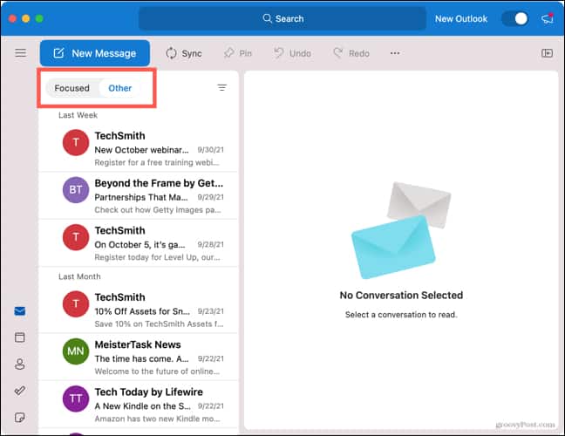Toggle the reading pane layout icon
This screenshot has height=436, width=565.
(x=547, y=53)
